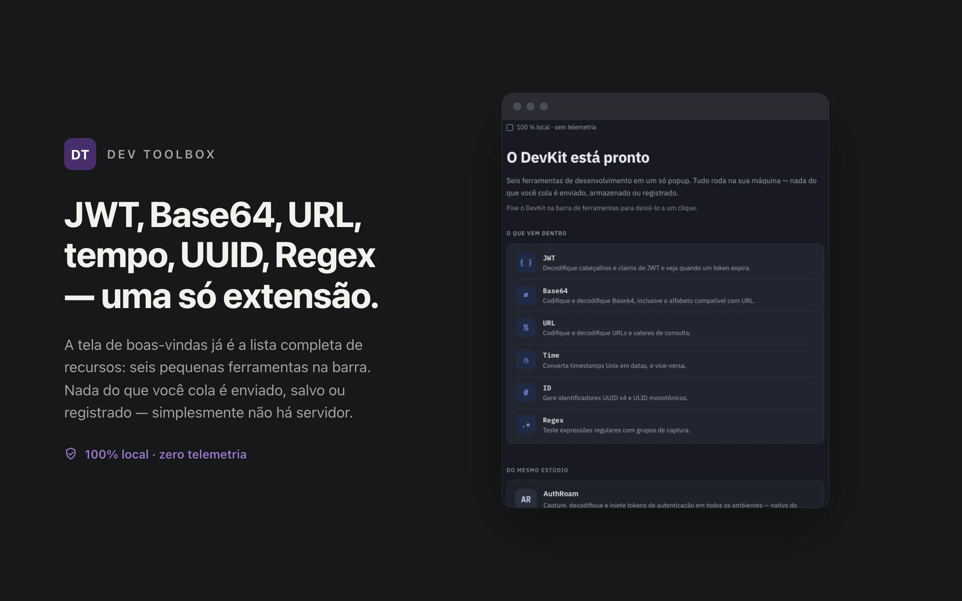Click 'Codifique e decodifique URLs e valores' text
Image resolution: width=962 pixels, height=601 pixels.
click(617, 333)
